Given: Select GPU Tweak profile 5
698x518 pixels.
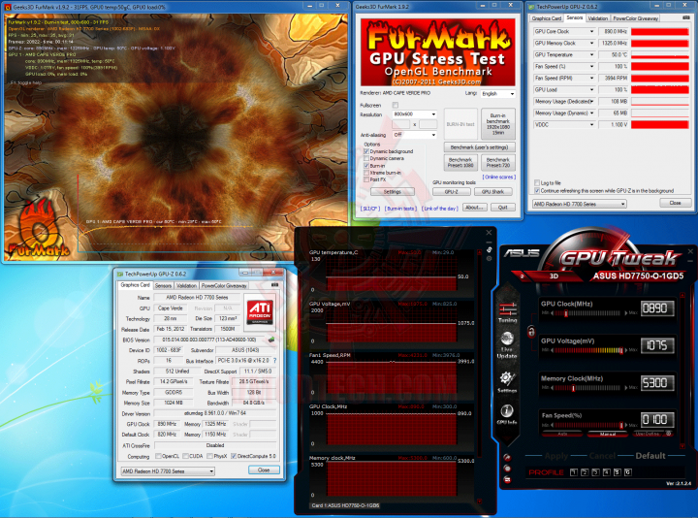Looking at the screenshot, I should (617, 472).
